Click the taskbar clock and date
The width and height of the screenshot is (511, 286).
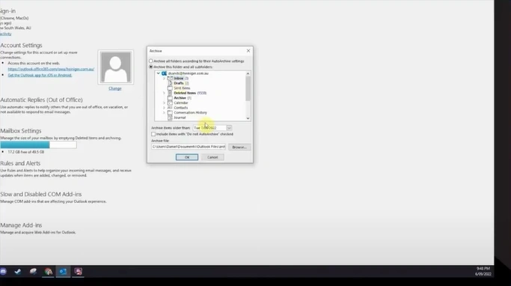[x=483, y=271]
